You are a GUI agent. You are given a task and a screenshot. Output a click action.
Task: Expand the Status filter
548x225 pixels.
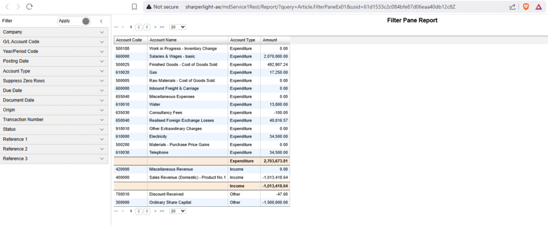point(54,129)
